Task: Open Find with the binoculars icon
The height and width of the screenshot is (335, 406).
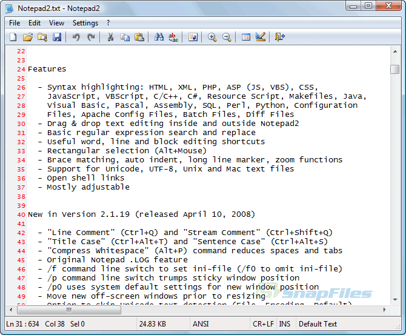Action: click(x=159, y=37)
